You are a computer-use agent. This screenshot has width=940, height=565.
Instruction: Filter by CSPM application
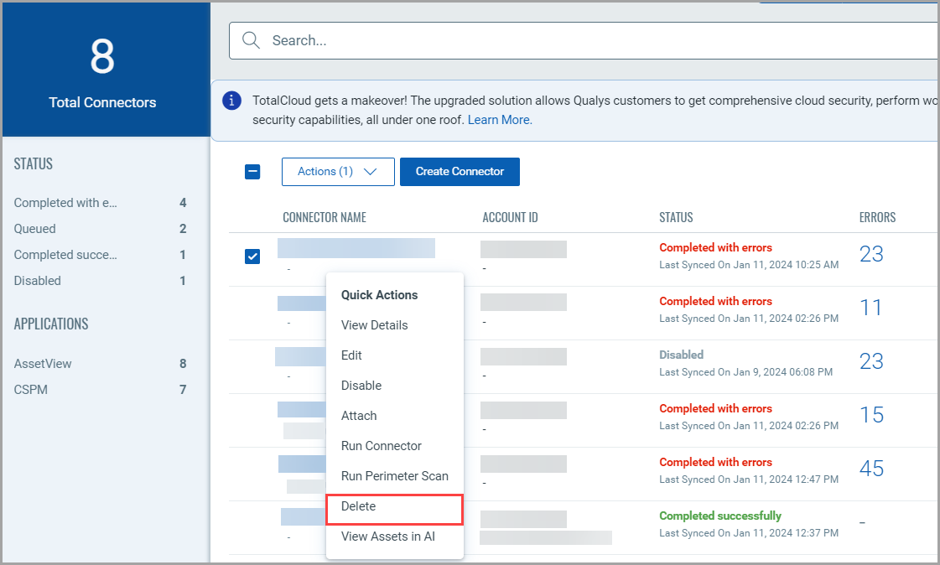(31, 390)
